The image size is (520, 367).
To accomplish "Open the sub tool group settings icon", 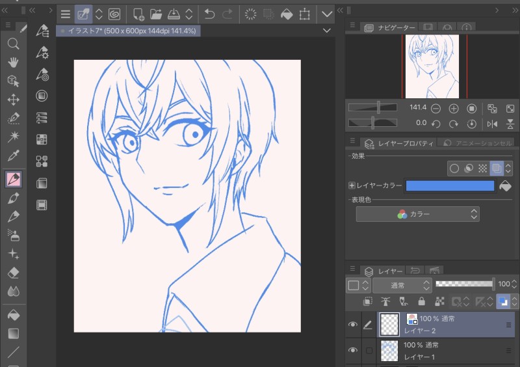I will pyautogui.click(x=42, y=53).
